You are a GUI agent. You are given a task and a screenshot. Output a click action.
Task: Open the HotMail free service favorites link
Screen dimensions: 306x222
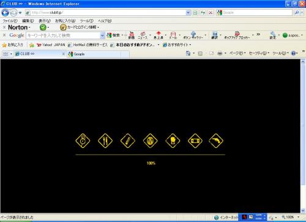click(88, 45)
